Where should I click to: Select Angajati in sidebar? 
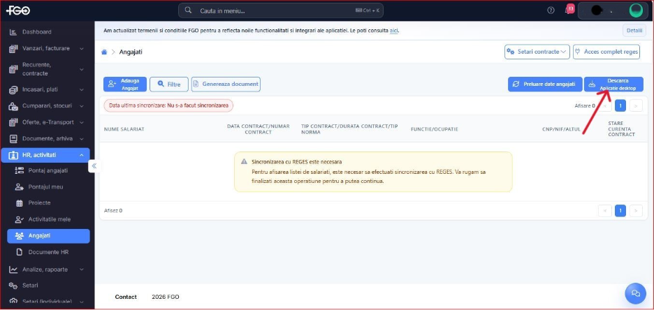(x=48, y=236)
